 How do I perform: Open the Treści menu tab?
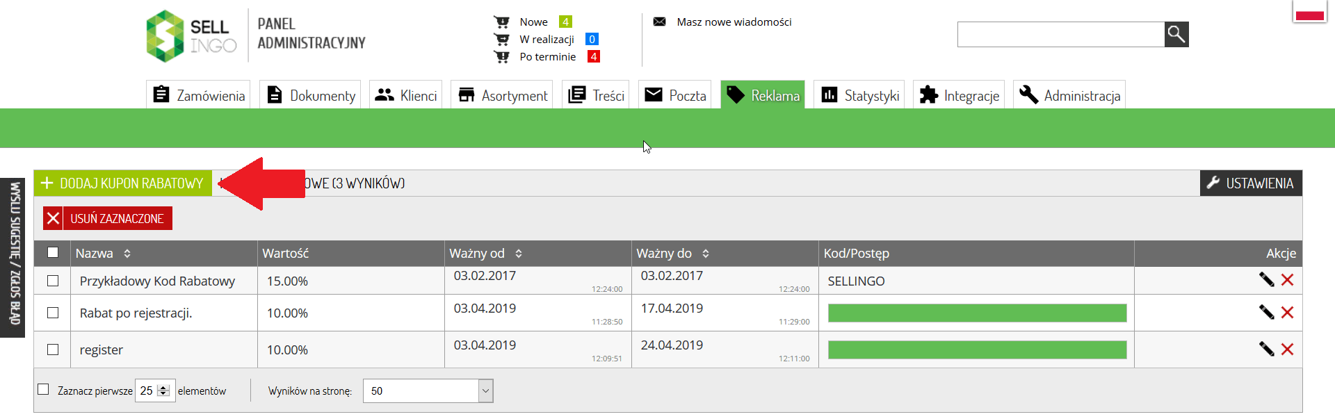595,95
